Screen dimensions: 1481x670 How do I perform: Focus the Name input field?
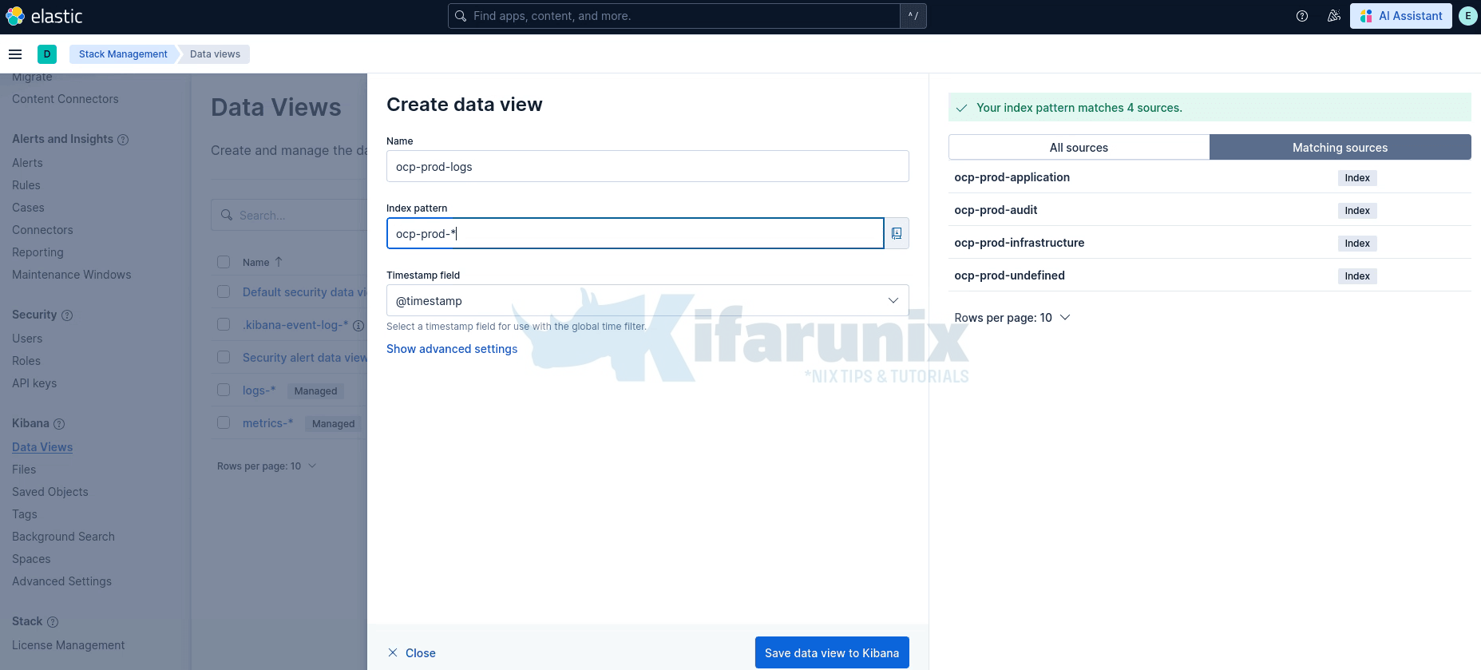point(647,166)
